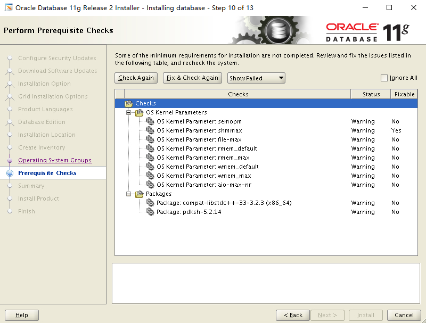
Task: Select Package: compat-libstdc++-33-3.2.3 row
Action: [266, 203]
